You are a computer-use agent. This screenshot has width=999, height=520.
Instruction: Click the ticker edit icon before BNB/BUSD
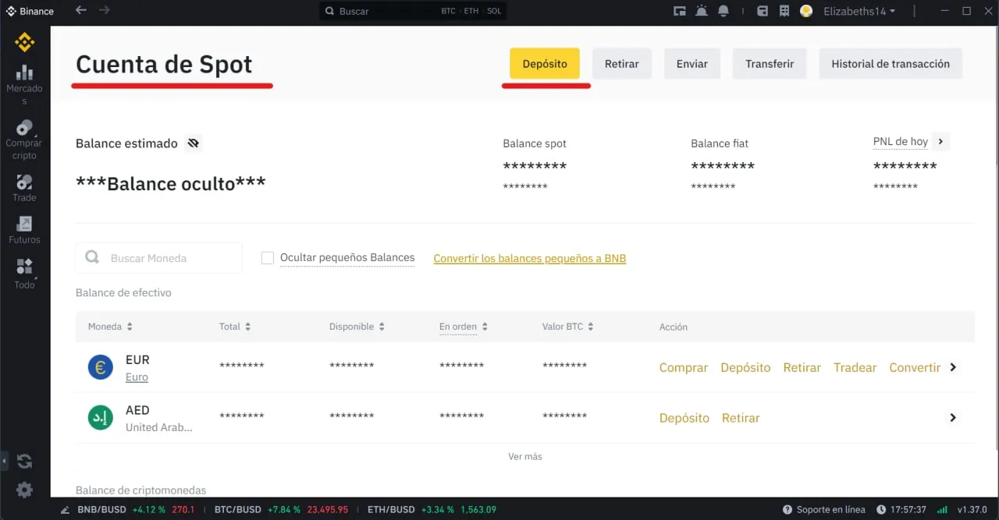point(65,510)
